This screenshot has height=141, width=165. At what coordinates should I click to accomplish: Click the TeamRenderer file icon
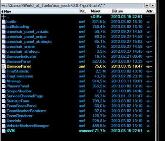[x=4, y=116]
